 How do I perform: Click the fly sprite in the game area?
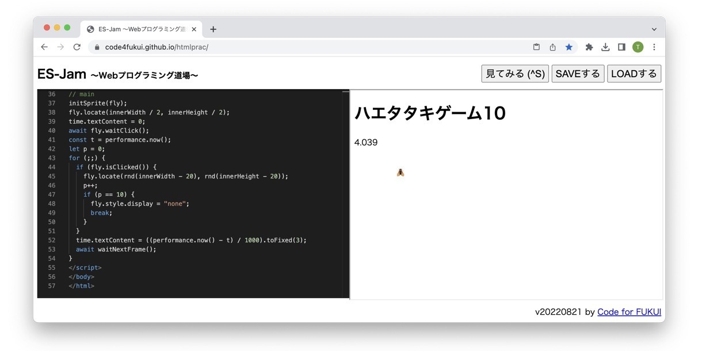(400, 171)
